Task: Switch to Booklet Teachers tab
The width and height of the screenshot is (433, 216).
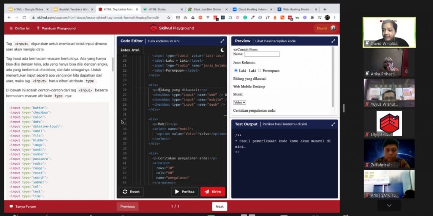Action: tap(73, 9)
